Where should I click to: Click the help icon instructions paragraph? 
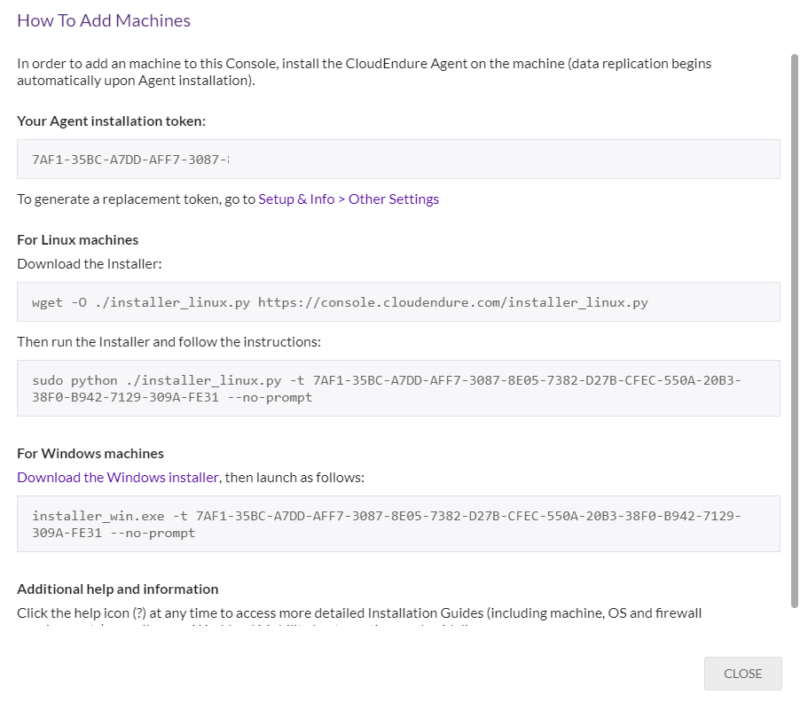359,613
